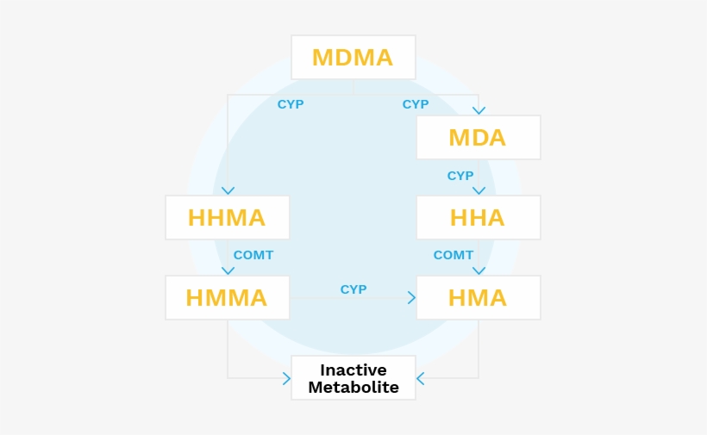
Task: Click the HMA box
Action: coord(478,298)
